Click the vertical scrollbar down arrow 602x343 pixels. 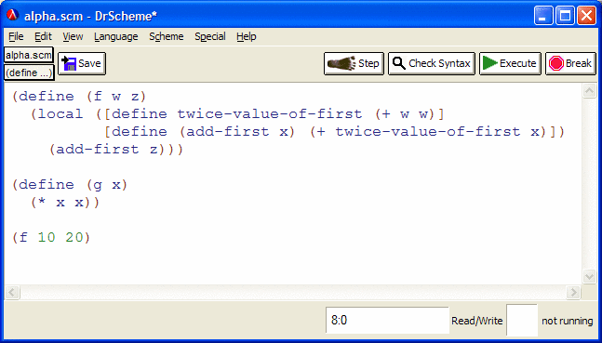tap(589, 276)
